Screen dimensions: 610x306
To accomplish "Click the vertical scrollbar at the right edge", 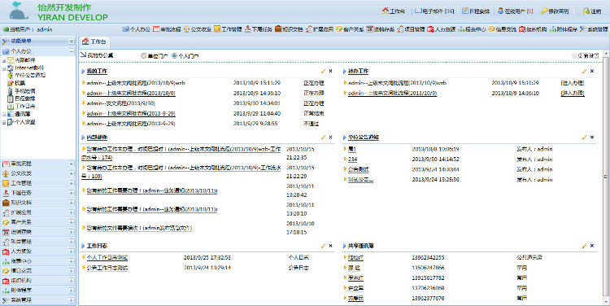I will pyautogui.click(x=606, y=177).
